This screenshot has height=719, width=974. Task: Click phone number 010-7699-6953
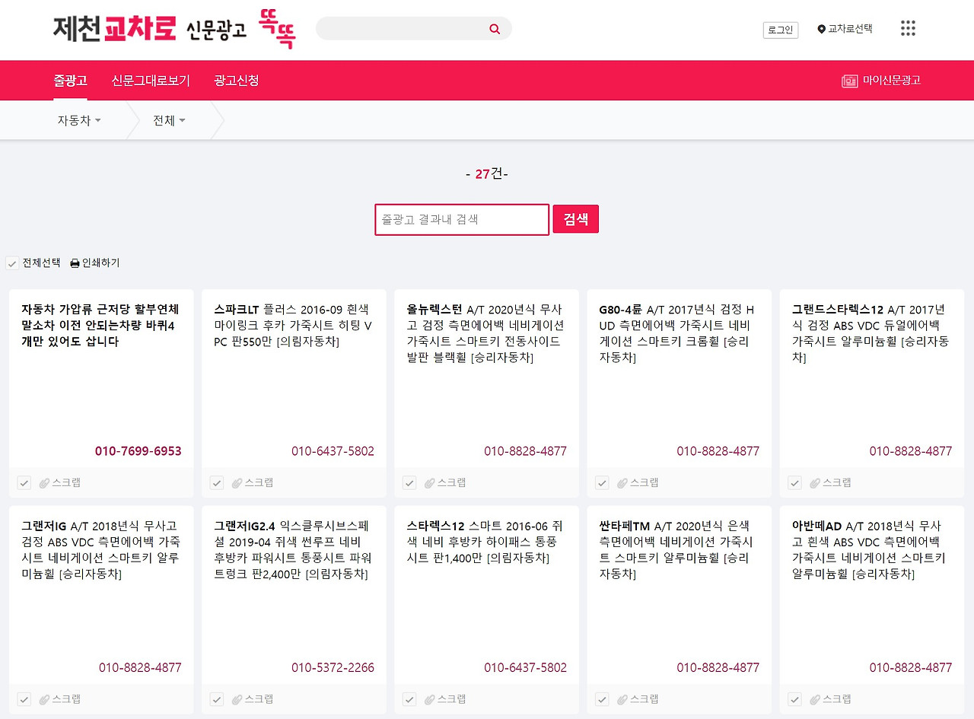point(138,451)
